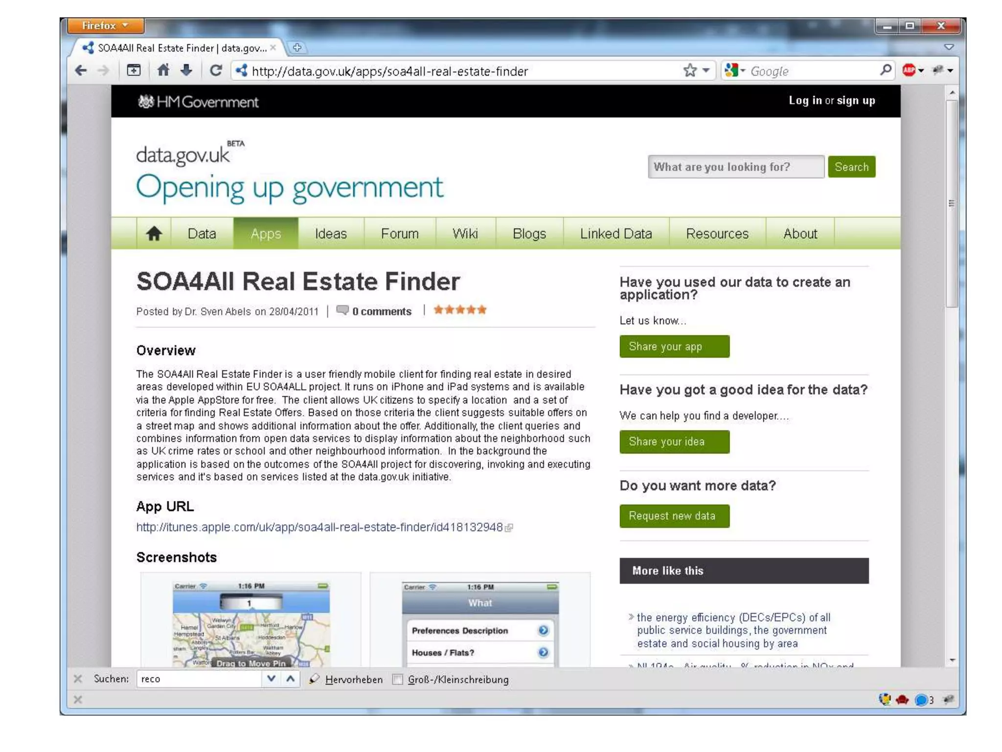Click the Share your idea button
This screenshot has width=1002, height=752.
click(674, 442)
